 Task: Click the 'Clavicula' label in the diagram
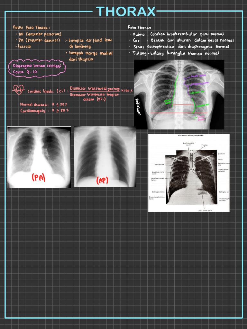pos(221,154)
